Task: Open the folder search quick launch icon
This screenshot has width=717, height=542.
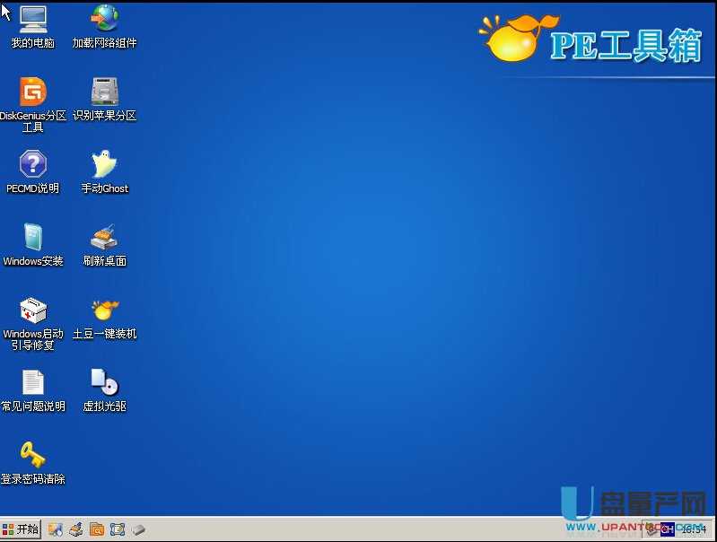Action: 97,529
